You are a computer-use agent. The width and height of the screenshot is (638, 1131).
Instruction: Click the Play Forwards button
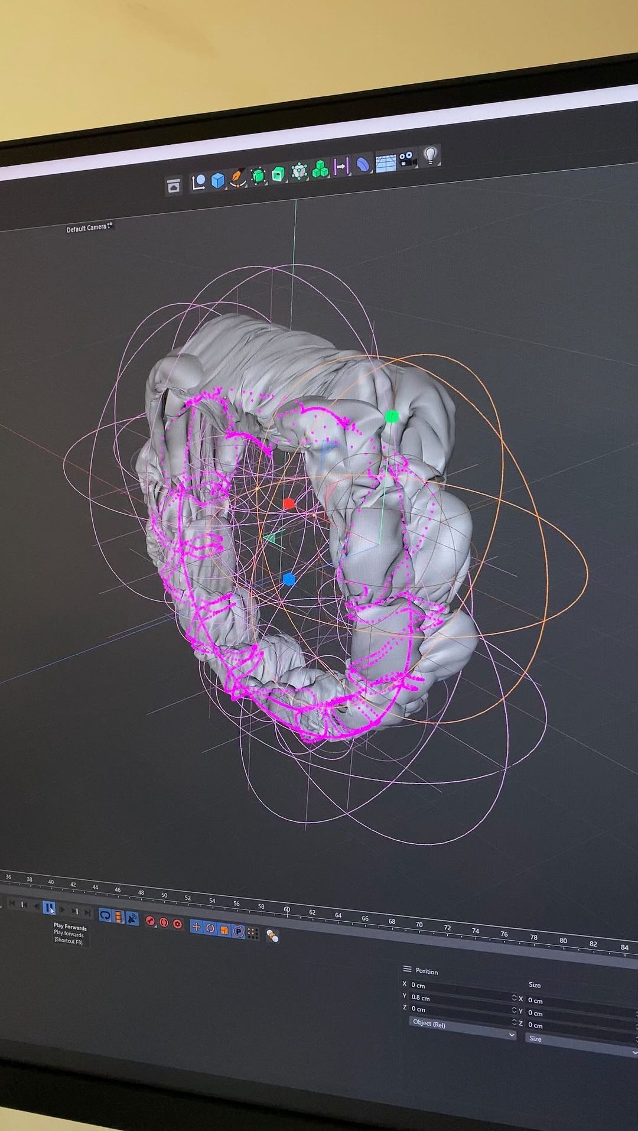click(x=50, y=908)
